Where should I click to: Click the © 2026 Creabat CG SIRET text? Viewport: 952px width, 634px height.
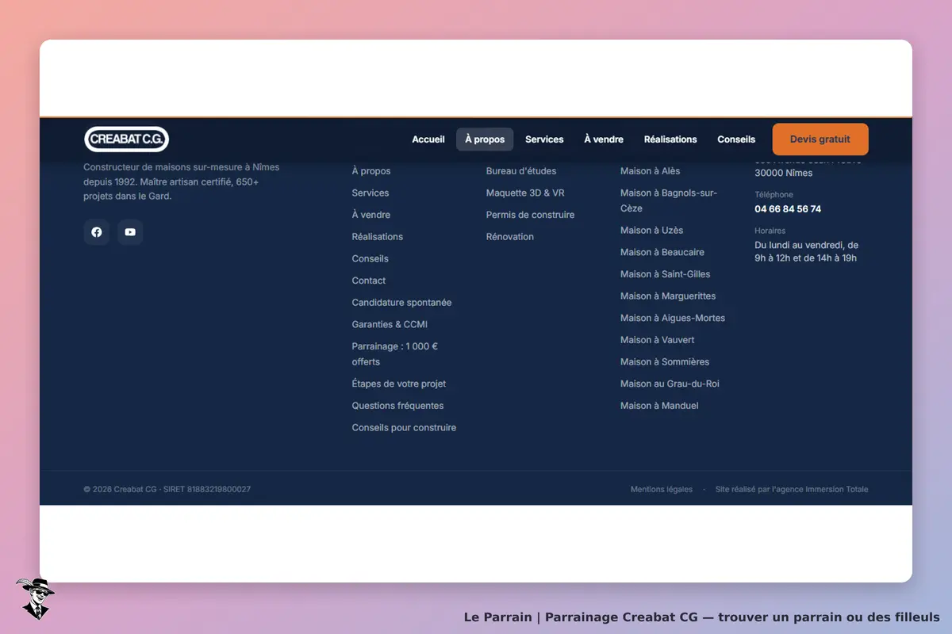(167, 490)
